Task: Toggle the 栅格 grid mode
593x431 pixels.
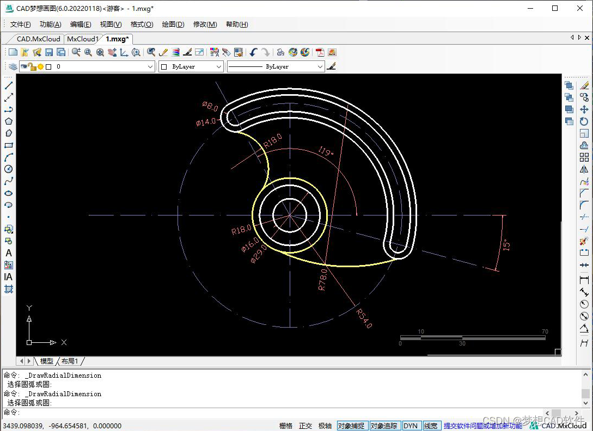Action: tap(286, 426)
